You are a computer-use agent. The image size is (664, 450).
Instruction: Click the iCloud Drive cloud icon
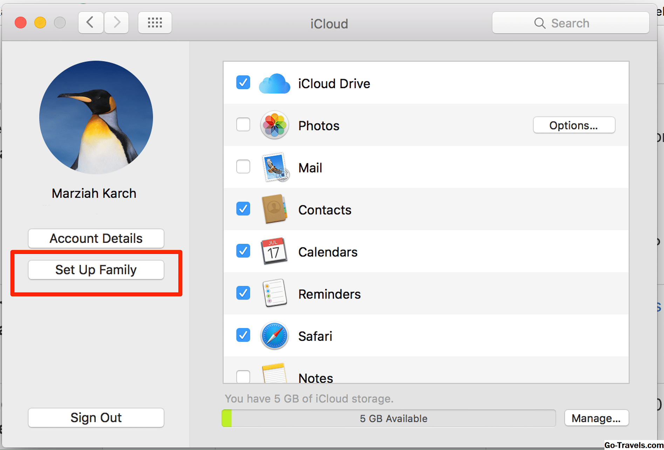(x=274, y=84)
